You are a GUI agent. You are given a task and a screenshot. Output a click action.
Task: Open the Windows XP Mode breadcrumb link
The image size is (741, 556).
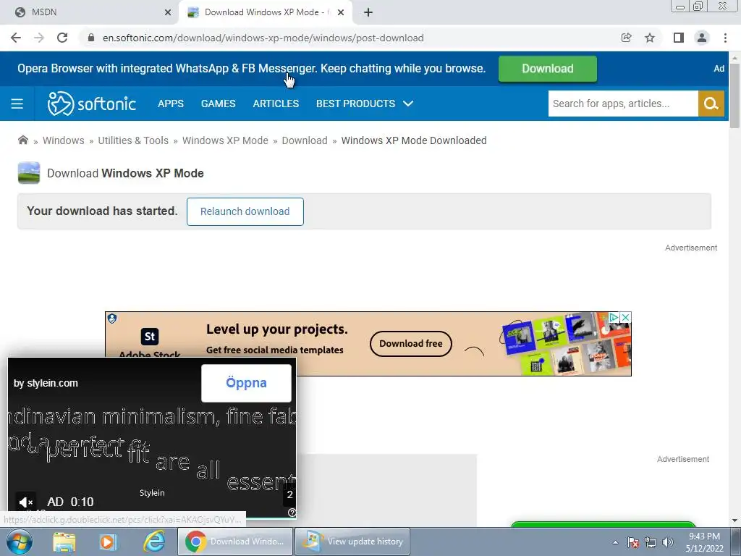point(225,140)
